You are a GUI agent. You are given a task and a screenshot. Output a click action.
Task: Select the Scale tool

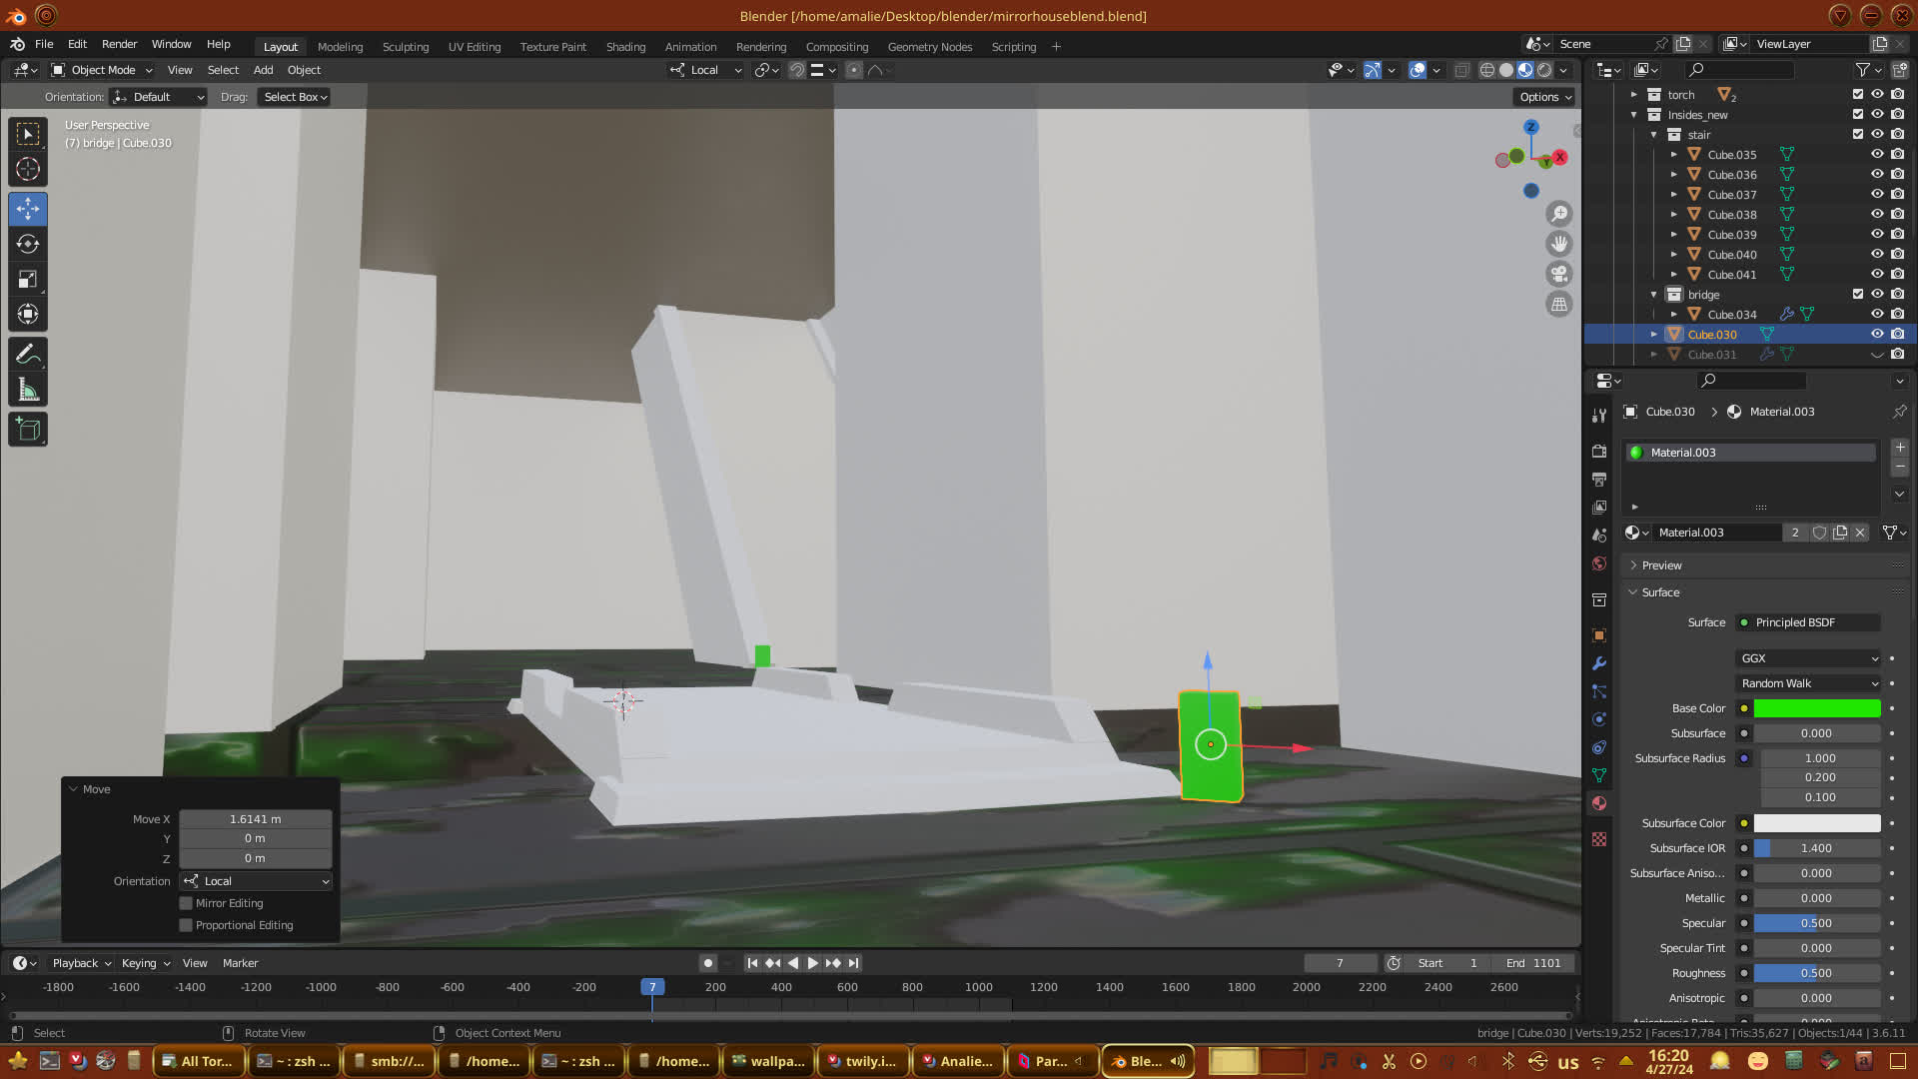tap(28, 280)
